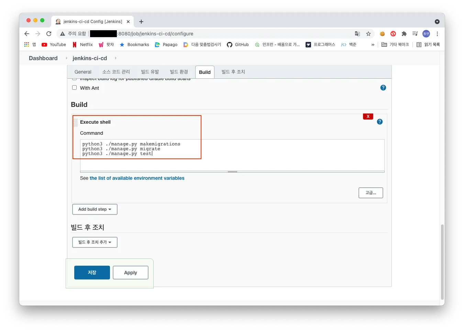Click inside the shell Command text area
This screenshot has width=464, height=331.
232,155
